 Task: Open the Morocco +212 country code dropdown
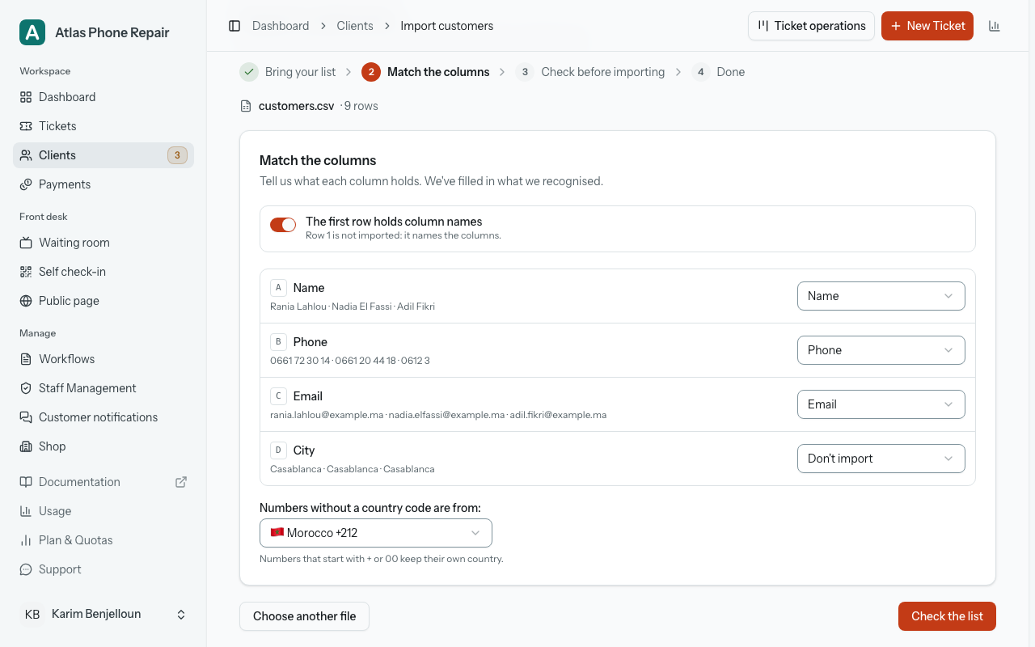coord(376,533)
